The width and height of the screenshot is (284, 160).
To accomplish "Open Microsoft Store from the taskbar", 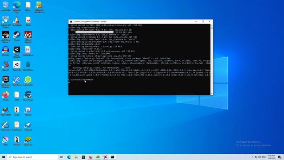I will coord(83,157).
